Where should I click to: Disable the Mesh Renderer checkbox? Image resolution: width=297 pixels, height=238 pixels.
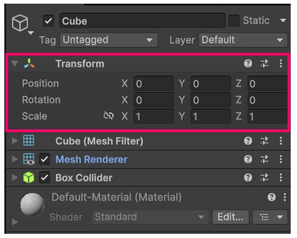pos(45,159)
